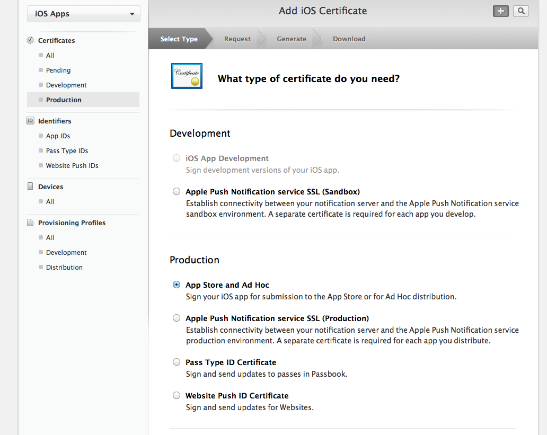Click the Devices phone icon
547x435 pixels.
30,187
